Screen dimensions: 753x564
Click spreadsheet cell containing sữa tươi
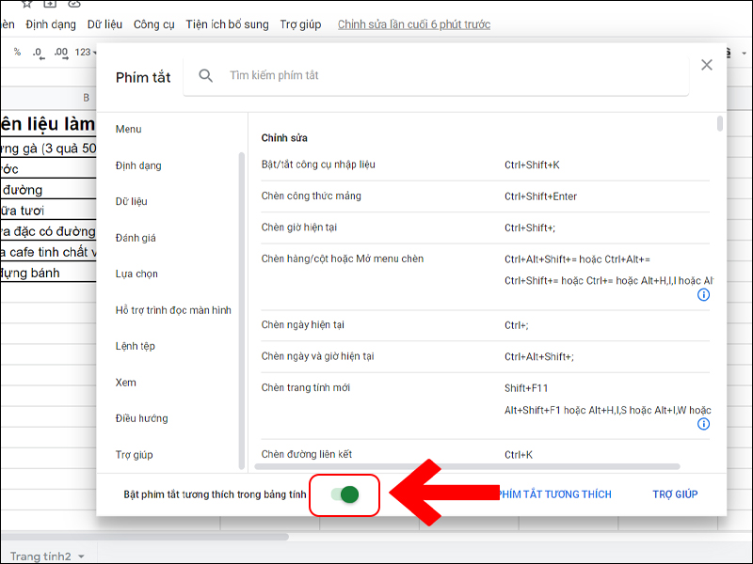(x=49, y=210)
